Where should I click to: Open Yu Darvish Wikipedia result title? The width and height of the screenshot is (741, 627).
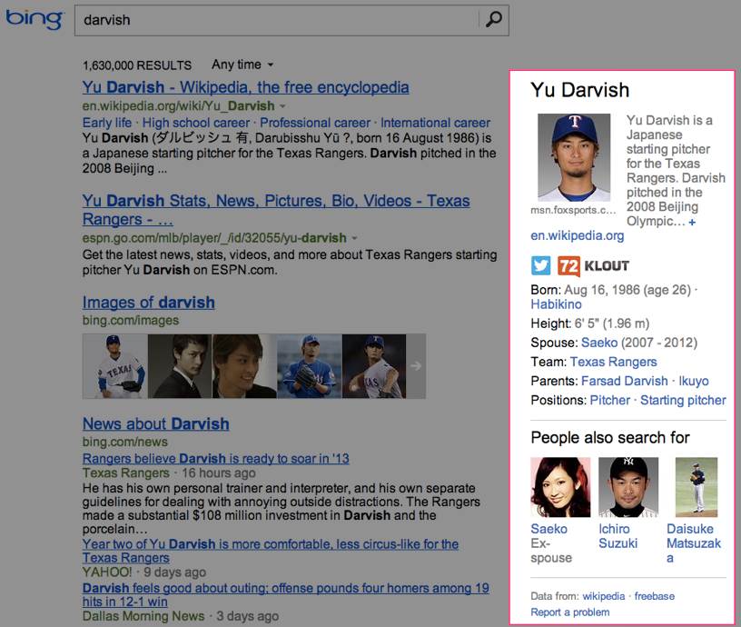tap(246, 87)
